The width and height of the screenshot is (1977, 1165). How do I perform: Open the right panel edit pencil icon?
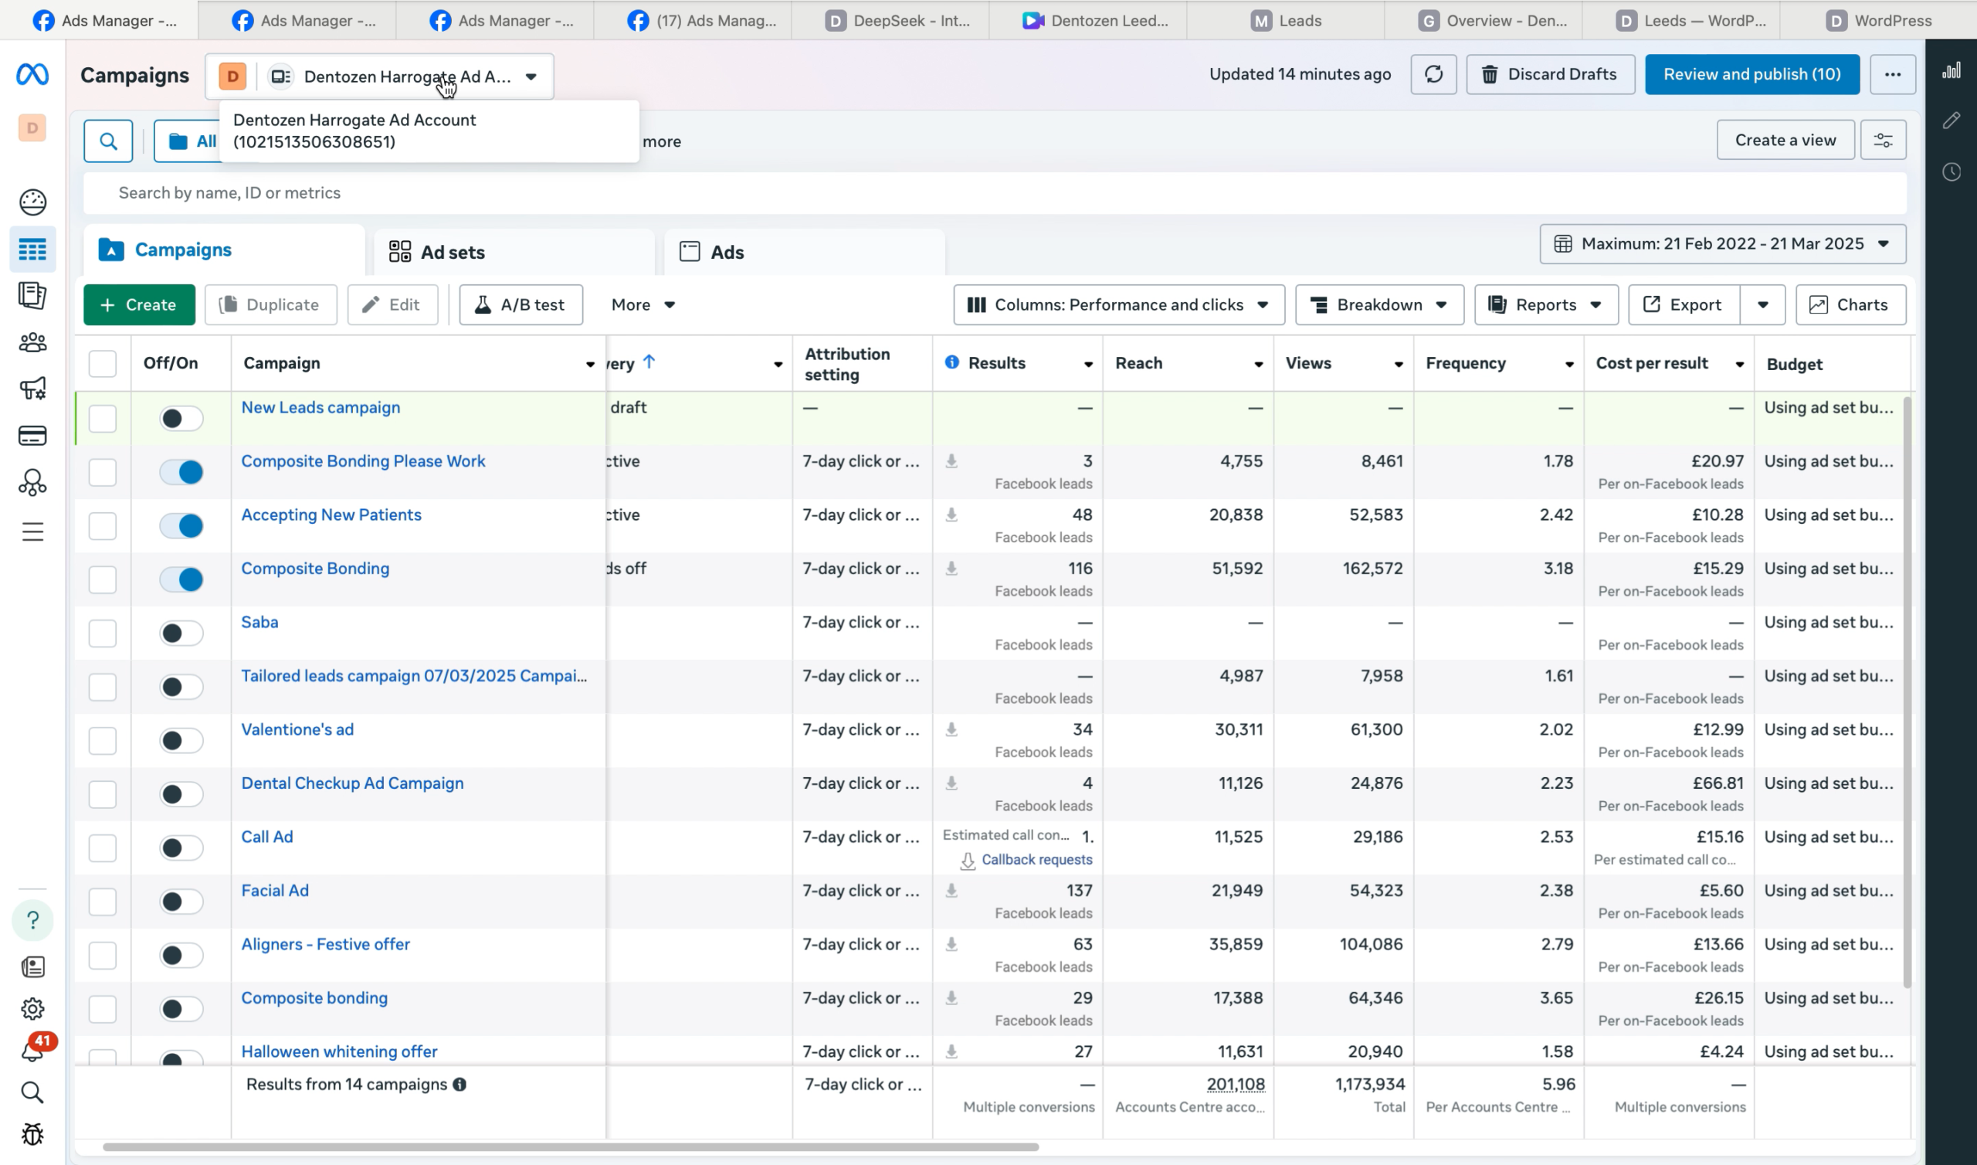coord(1951,120)
